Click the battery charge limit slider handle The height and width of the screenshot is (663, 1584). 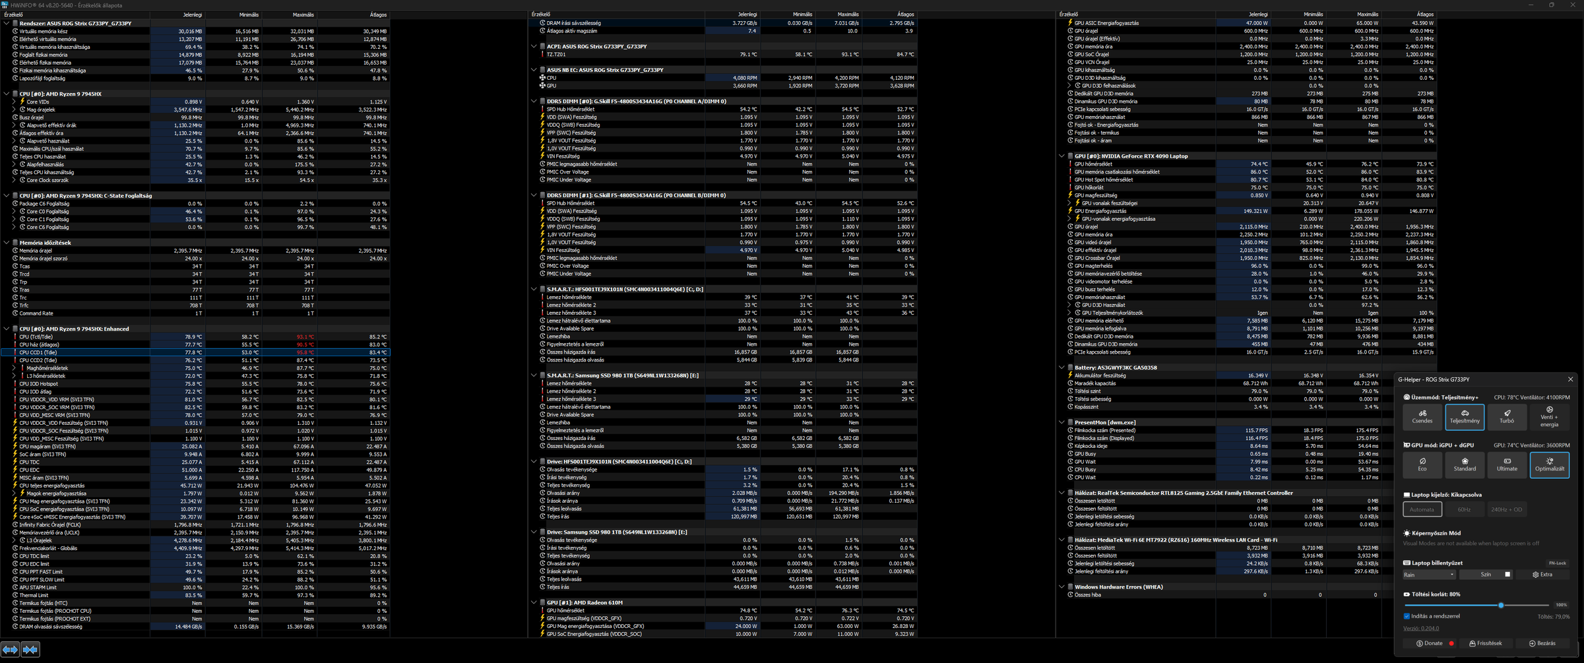(x=1501, y=605)
